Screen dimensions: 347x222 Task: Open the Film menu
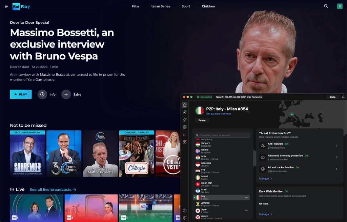(x=136, y=6)
